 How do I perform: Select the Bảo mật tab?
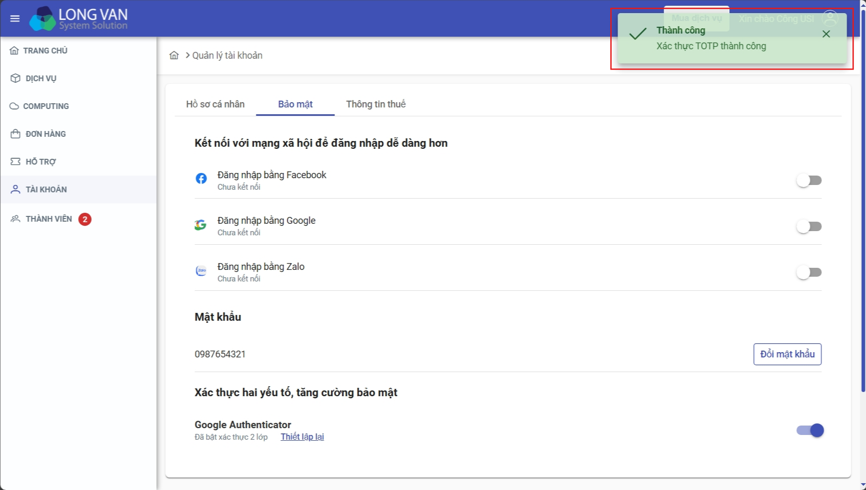point(295,104)
